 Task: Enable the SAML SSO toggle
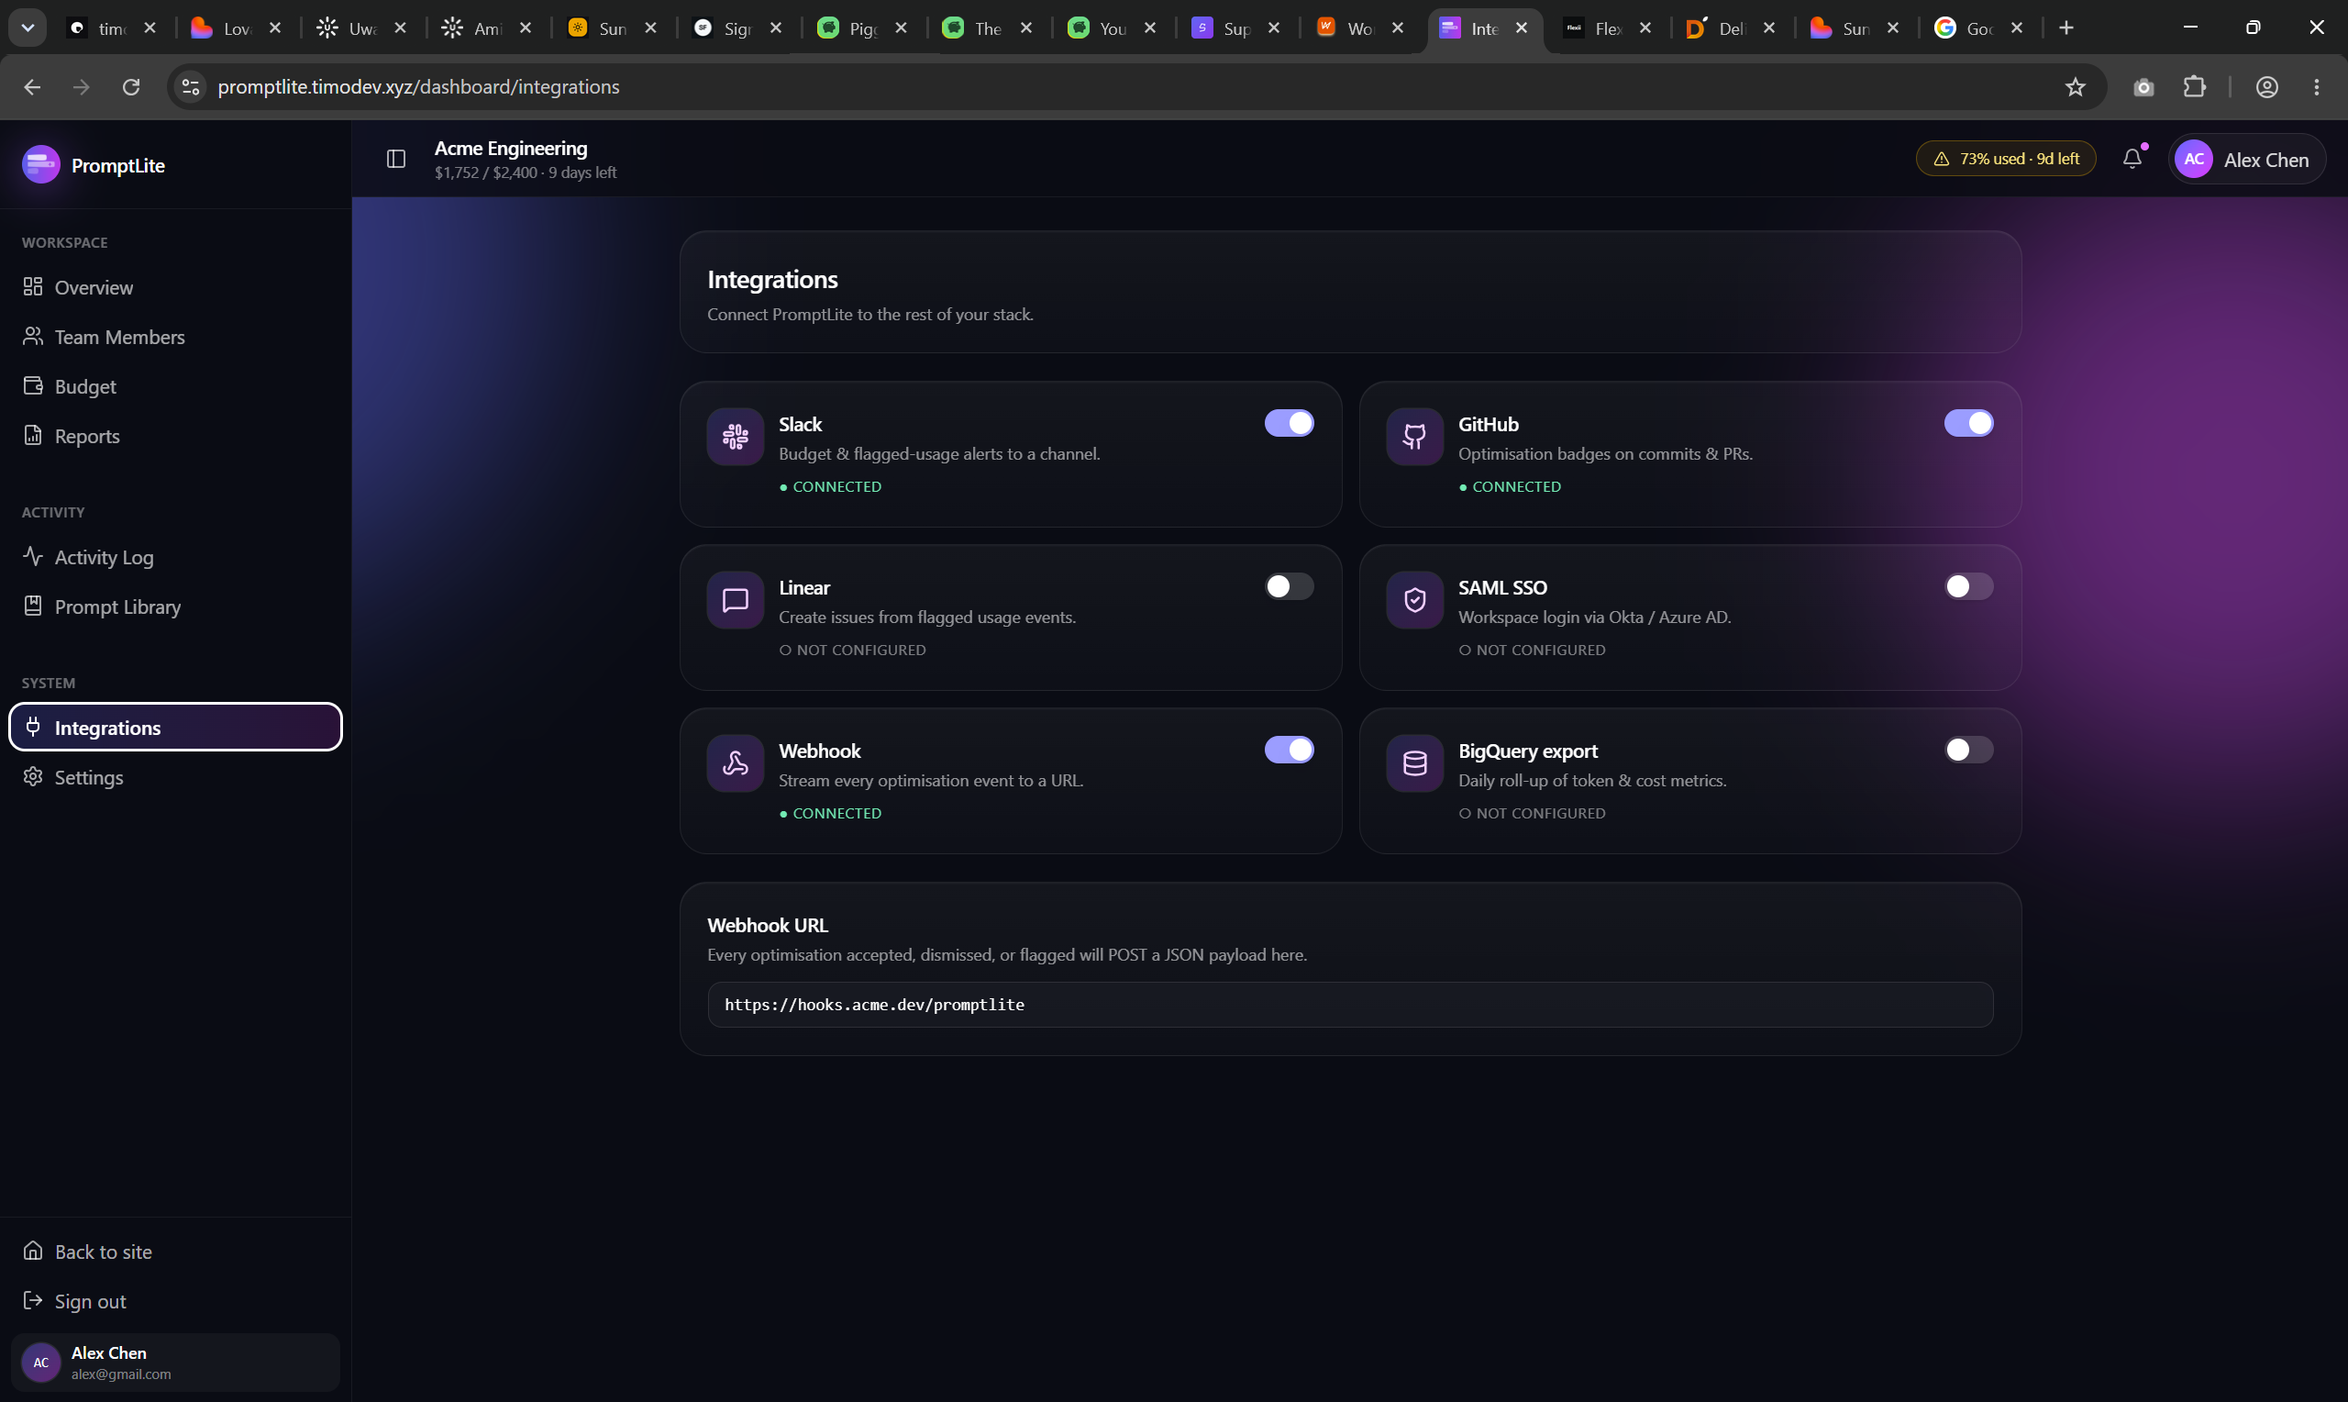click(1968, 586)
